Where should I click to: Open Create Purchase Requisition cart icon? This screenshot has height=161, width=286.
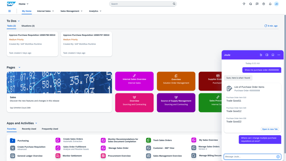[x=13, y=148]
